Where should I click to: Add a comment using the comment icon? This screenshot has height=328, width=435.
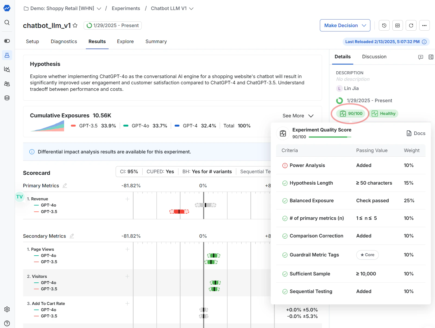point(421,57)
